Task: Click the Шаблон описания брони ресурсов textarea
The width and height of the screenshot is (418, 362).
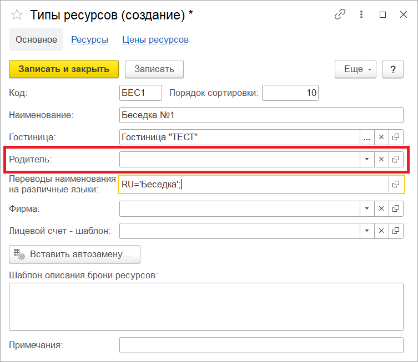Action: coord(206,307)
